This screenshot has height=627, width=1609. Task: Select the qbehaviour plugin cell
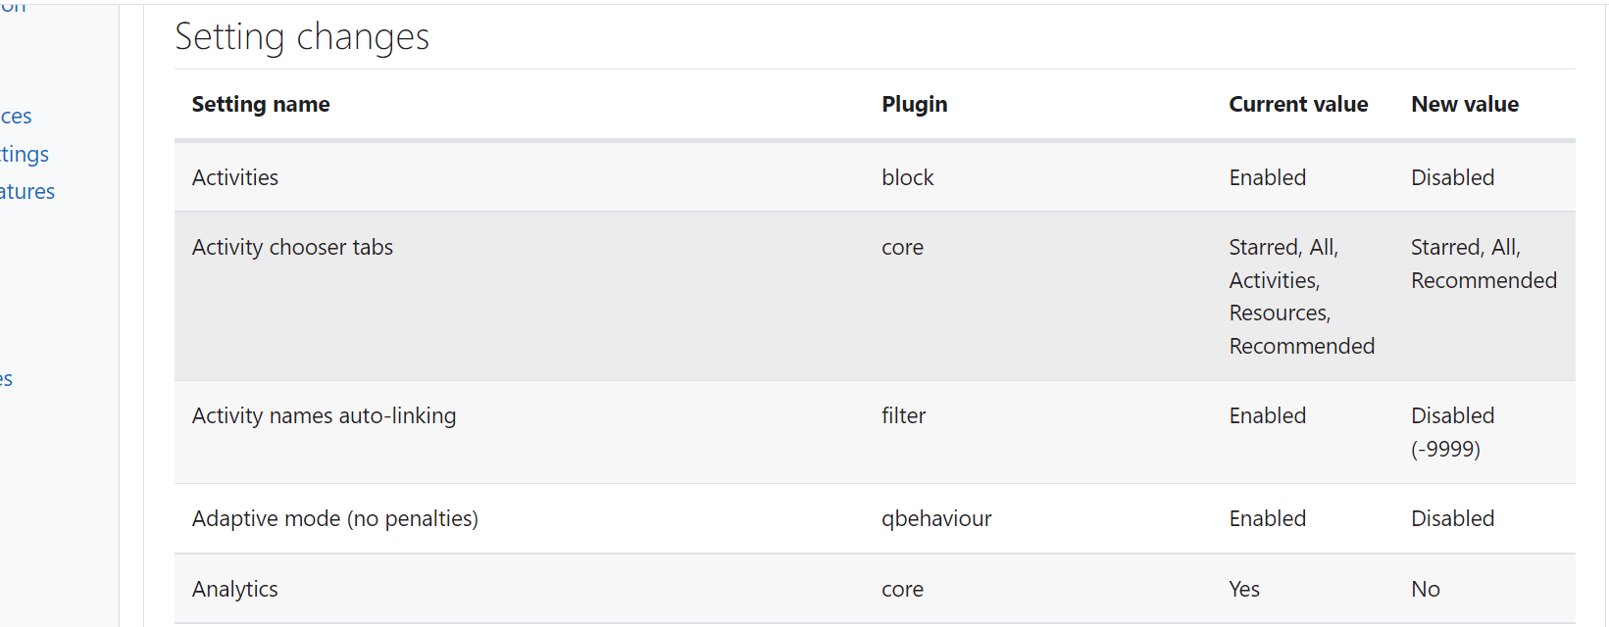point(936,518)
